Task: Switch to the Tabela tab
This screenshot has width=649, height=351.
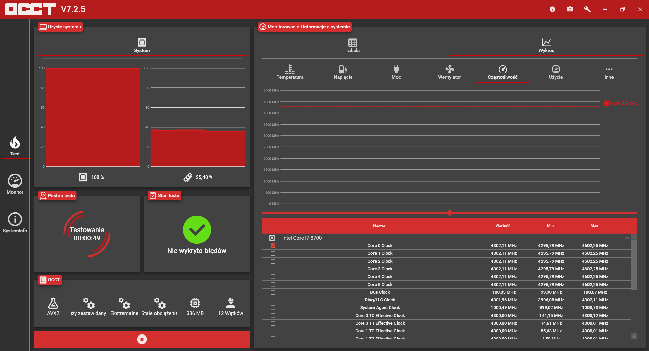Action: click(x=353, y=46)
